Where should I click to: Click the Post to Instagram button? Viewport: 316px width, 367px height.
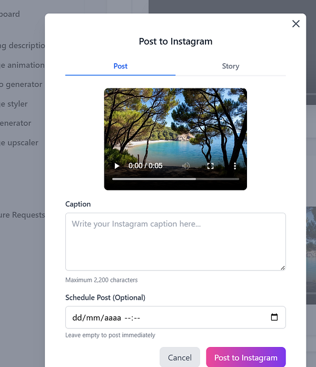tap(246, 358)
